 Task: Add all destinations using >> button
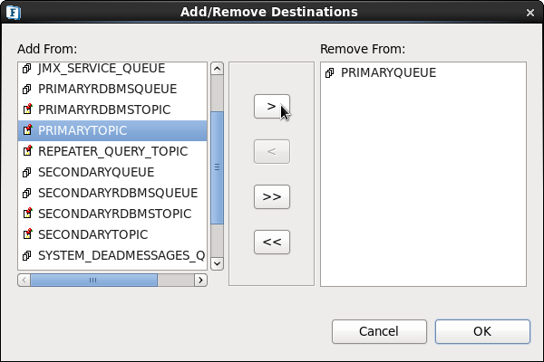[272, 196]
